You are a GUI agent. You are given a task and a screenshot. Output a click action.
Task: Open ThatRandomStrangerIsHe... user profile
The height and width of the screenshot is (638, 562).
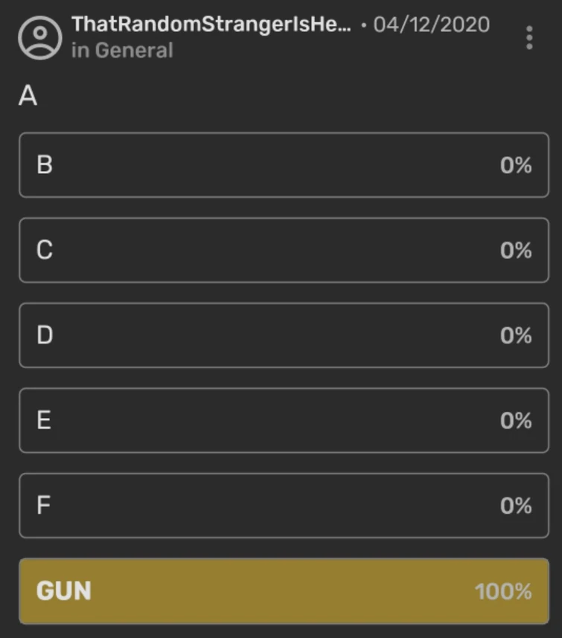click(x=211, y=25)
